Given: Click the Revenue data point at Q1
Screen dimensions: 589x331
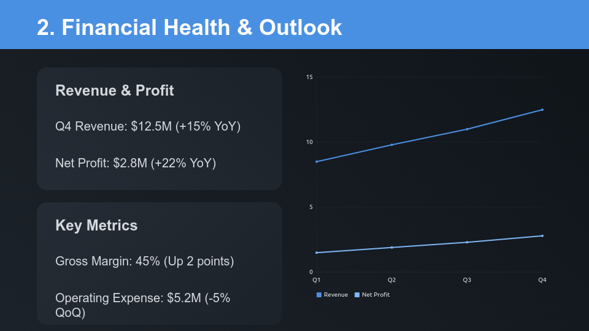Looking at the screenshot, I should tap(317, 162).
